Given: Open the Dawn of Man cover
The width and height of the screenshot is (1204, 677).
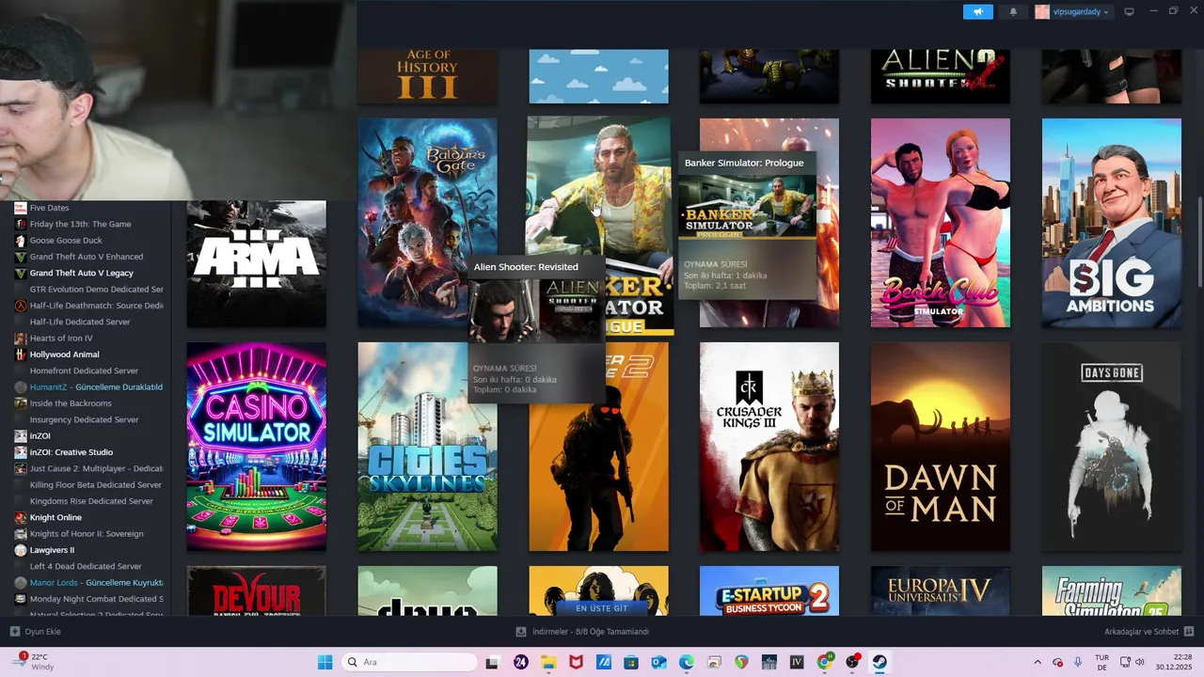Looking at the screenshot, I should 941,447.
